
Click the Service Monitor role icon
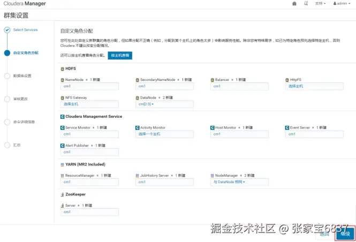[63, 128]
